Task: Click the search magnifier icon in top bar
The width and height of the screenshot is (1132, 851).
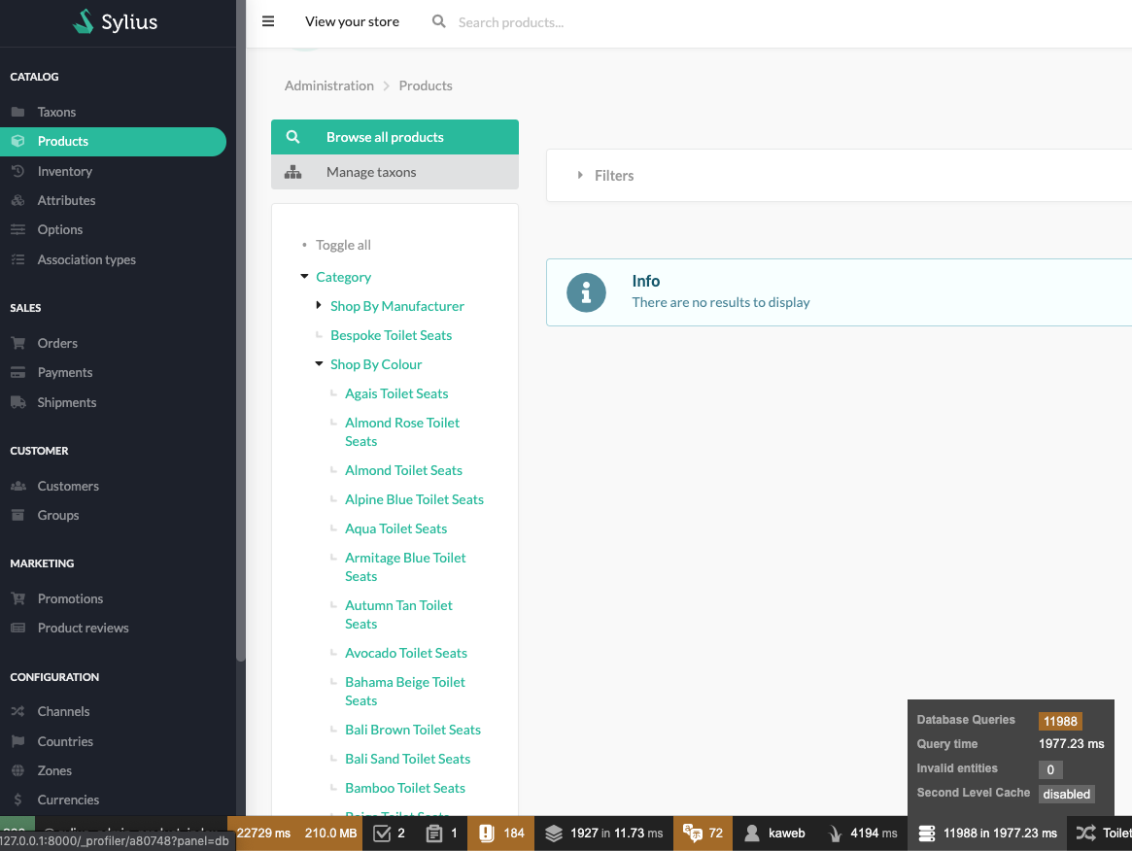Action: tap(438, 21)
